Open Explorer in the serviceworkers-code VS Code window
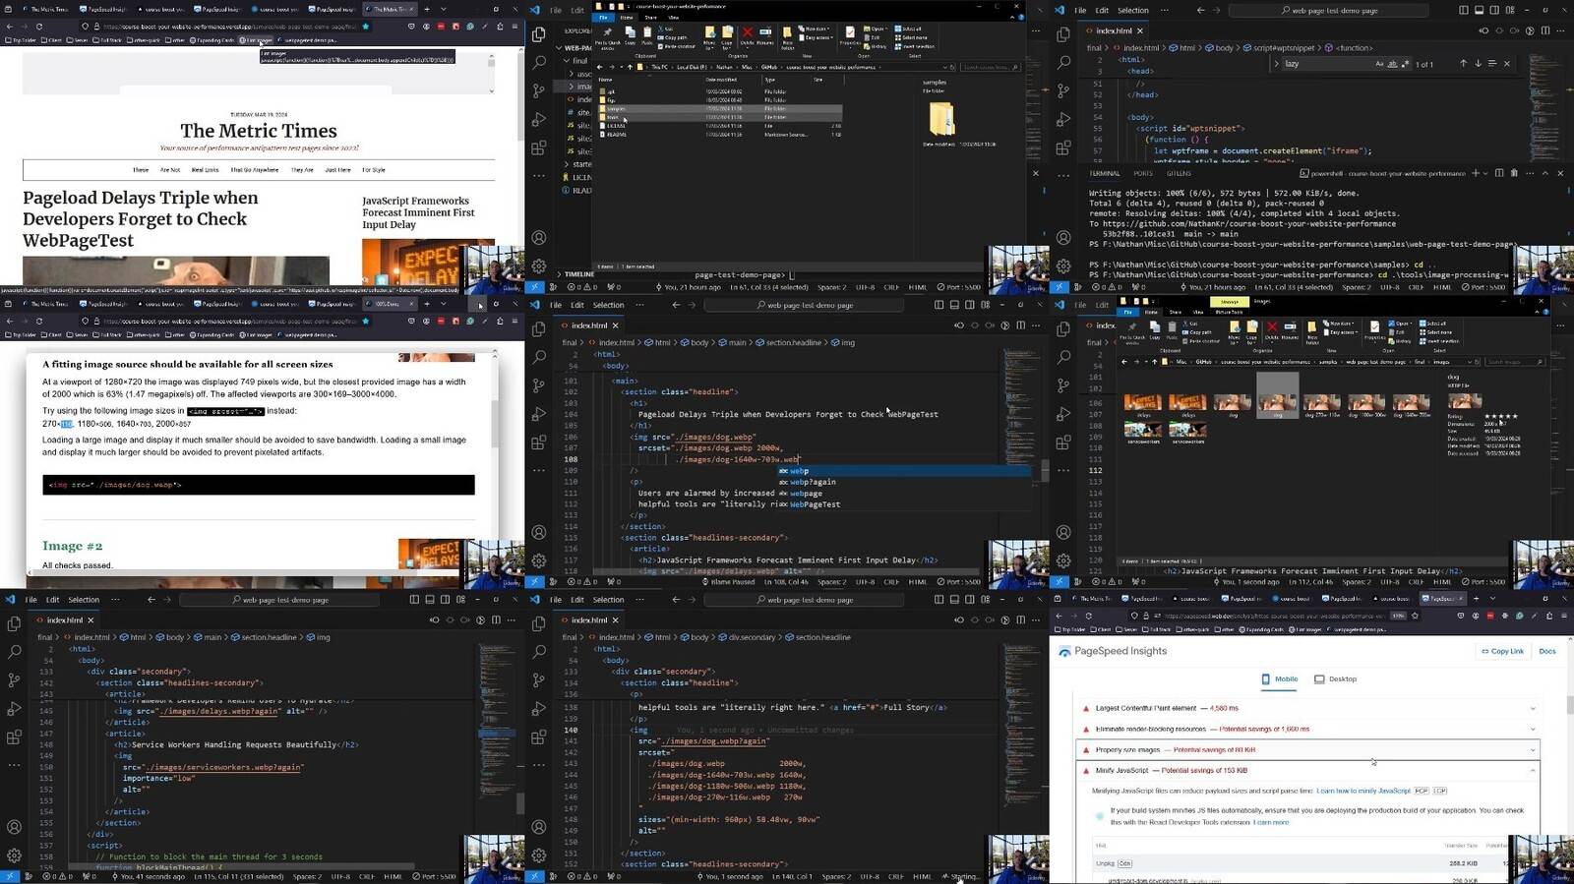Image resolution: width=1574 pixels, height=884 pixels. [14, 623]
